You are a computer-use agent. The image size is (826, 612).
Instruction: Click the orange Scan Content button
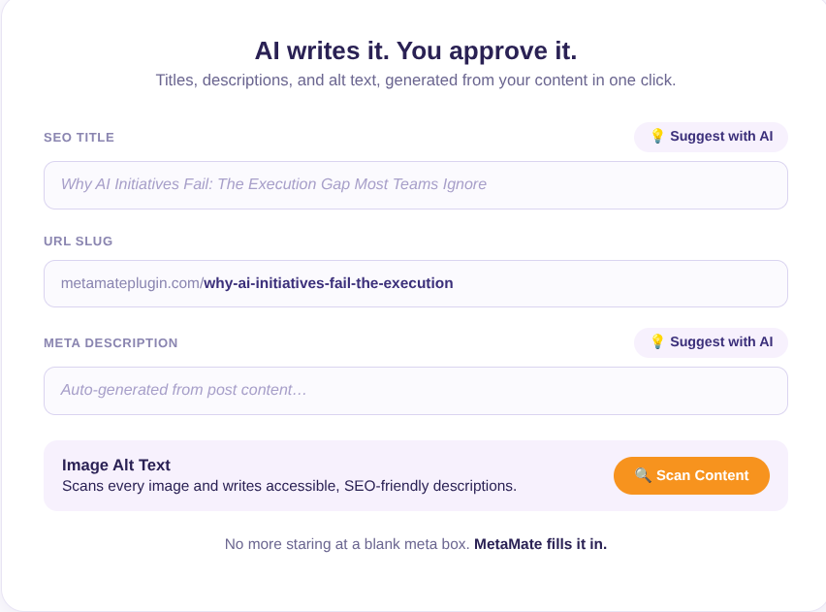(691, 475)
